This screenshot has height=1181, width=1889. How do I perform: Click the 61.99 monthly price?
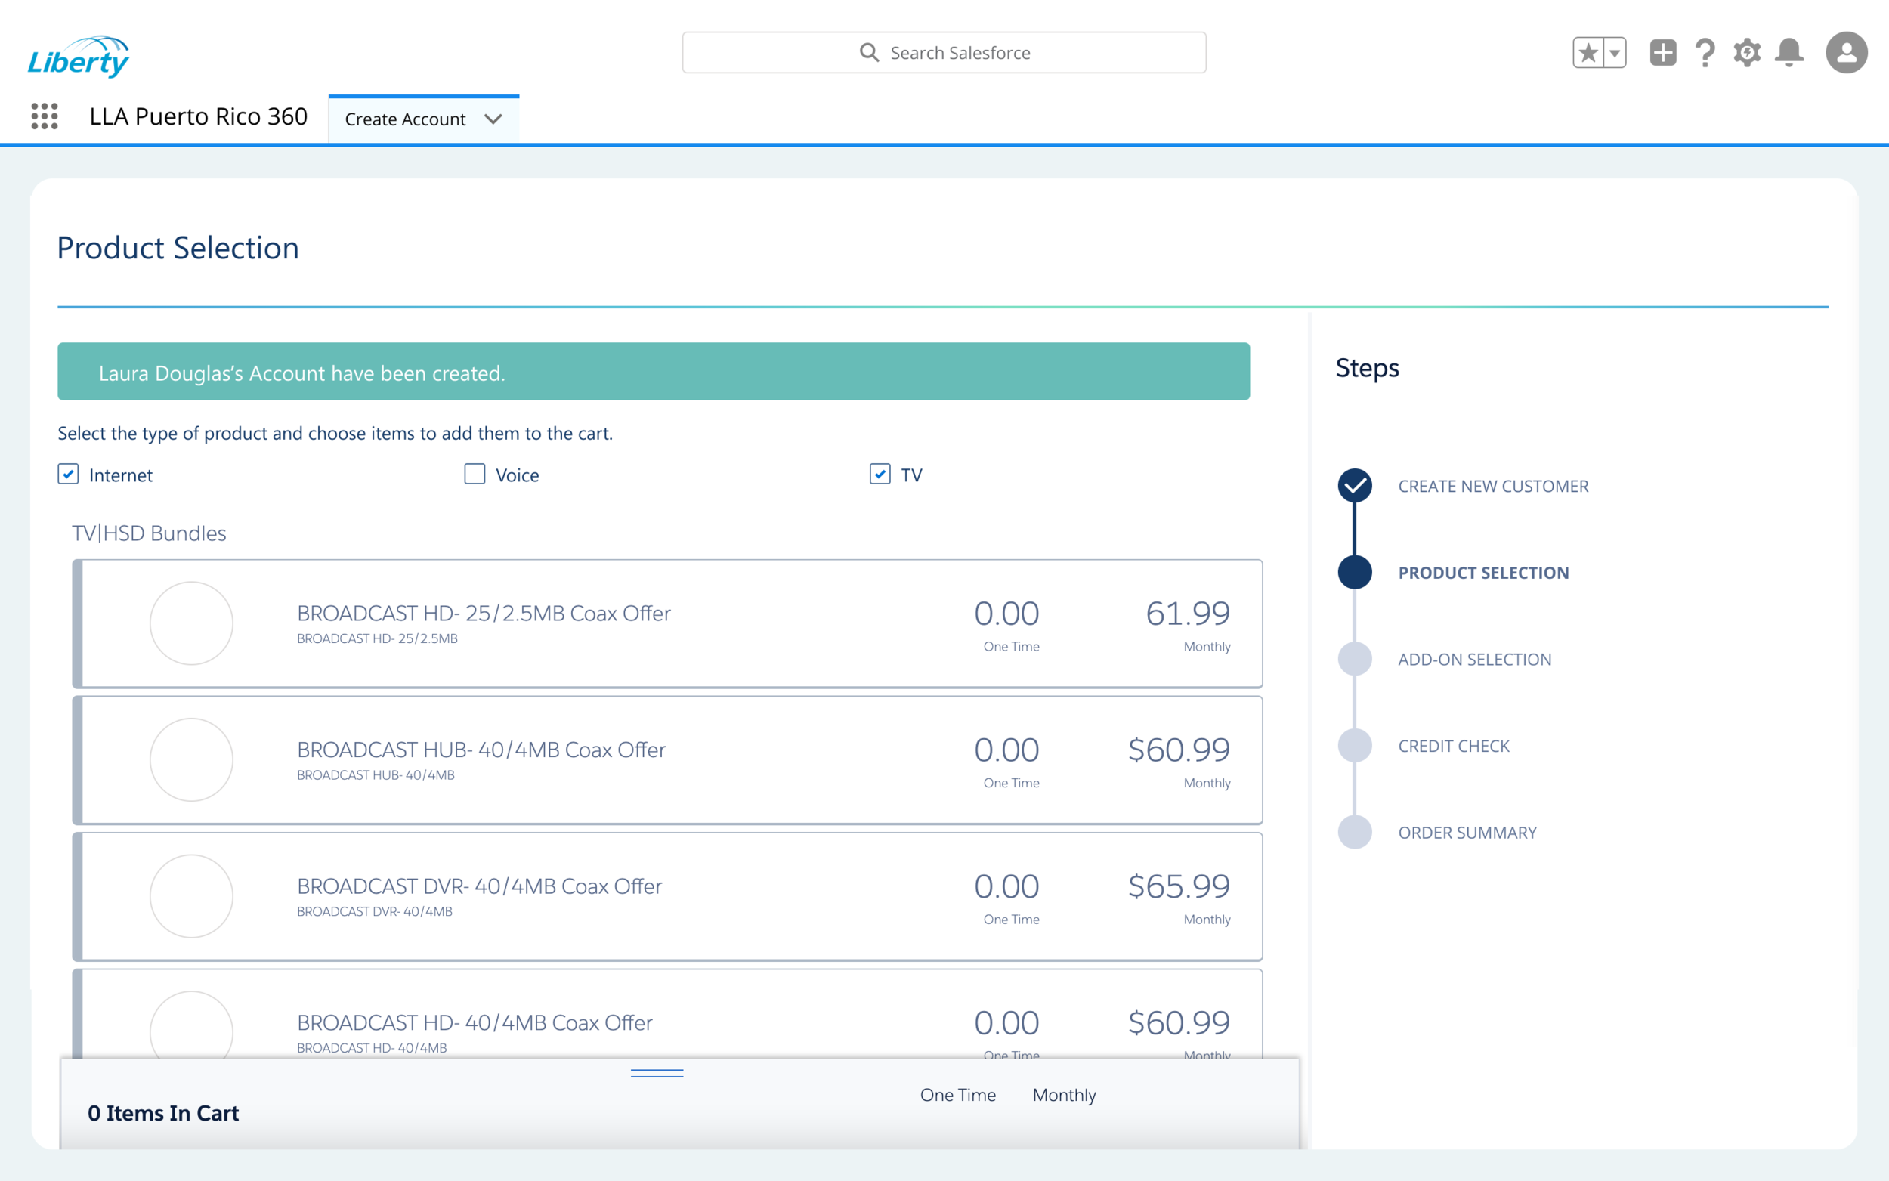(1188, 613)
